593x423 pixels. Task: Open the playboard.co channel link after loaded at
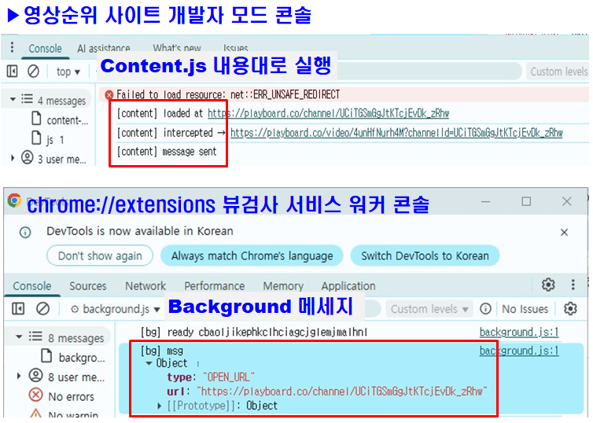point(328,113)
